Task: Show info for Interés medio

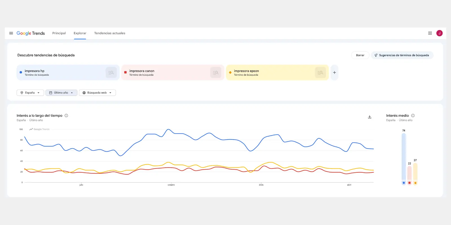Action: (x=413, y=116)
